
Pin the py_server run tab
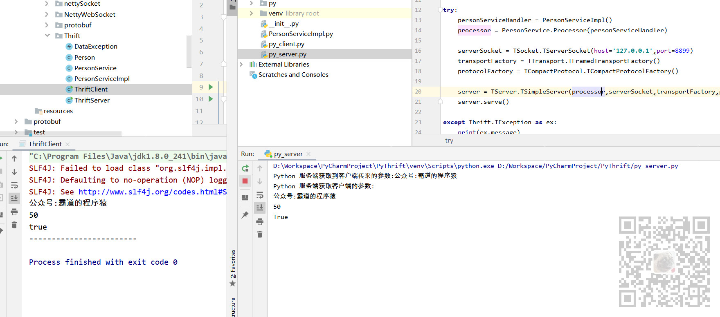(x=245, y=214)
